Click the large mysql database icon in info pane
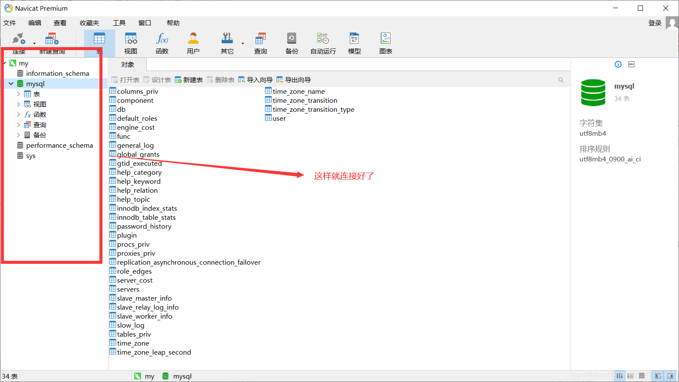Viewport: 679px width, 382px height. [593, 93]
